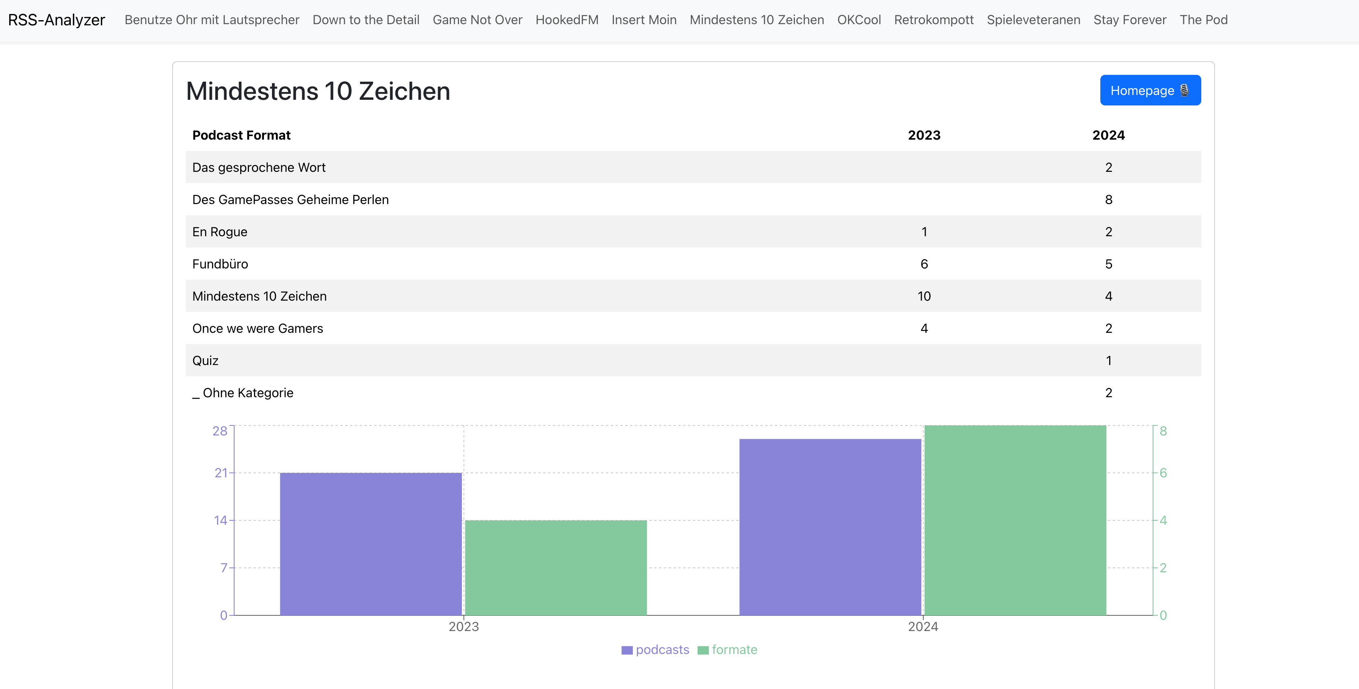Go to Retrokompott page
The image size is (1359, 689).
pos(933,20)
